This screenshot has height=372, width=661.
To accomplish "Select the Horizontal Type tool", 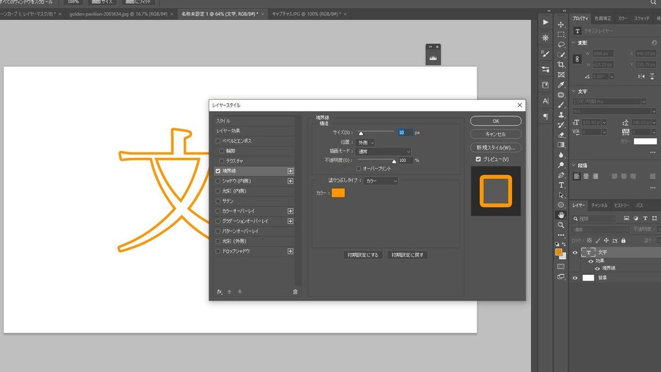I will [x=561, y=185].
